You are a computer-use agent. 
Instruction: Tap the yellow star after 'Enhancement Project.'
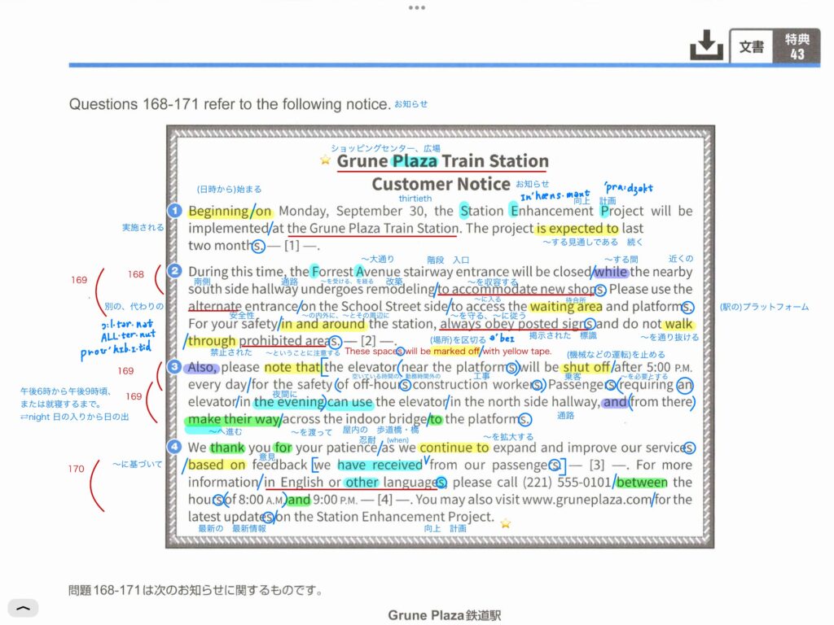506,522
